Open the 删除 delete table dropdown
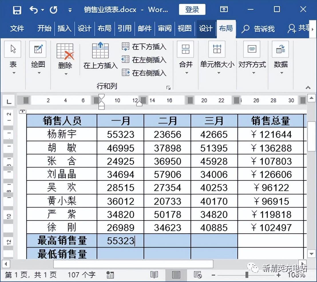This screenshot has height=282, width=317. click(65, 59)
